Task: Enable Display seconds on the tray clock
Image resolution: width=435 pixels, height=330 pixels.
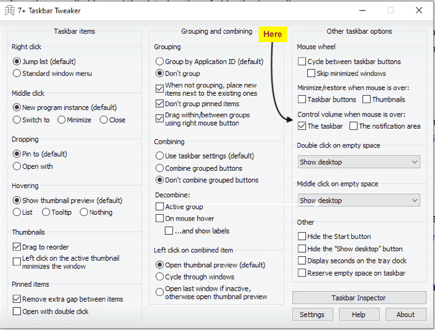Action: [x=302, y=261]
